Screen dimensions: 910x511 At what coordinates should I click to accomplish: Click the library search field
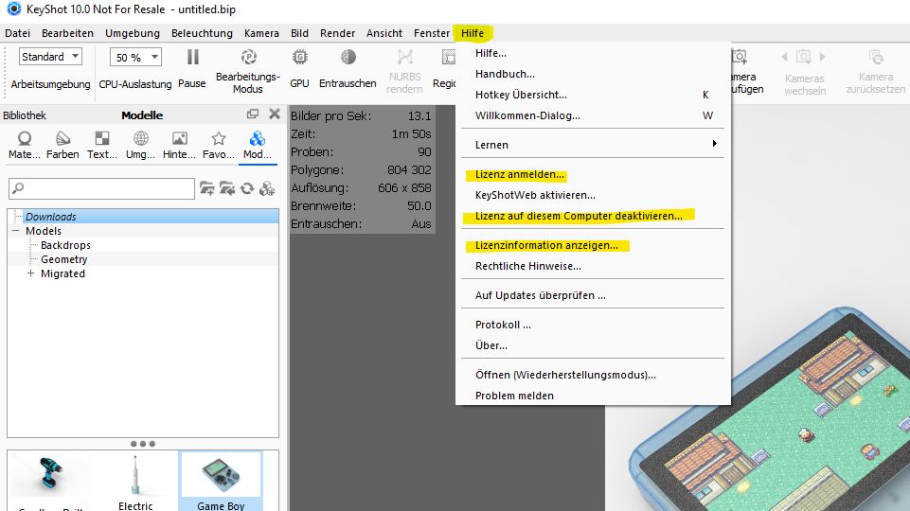pyautogui.click(x=101, y=188)
